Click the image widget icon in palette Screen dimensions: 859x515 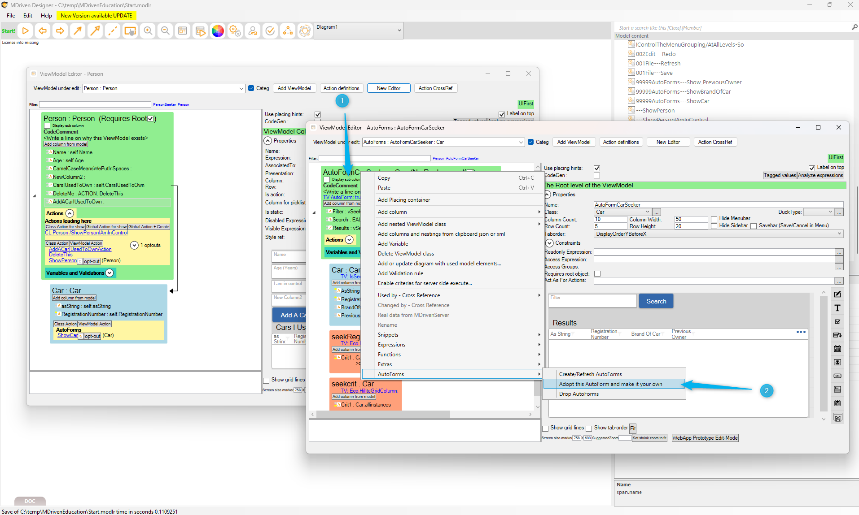tap(837, 362)
